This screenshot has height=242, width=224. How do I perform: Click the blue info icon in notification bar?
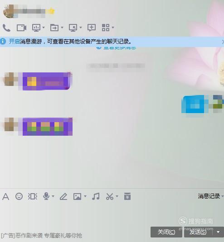(3, 41)
